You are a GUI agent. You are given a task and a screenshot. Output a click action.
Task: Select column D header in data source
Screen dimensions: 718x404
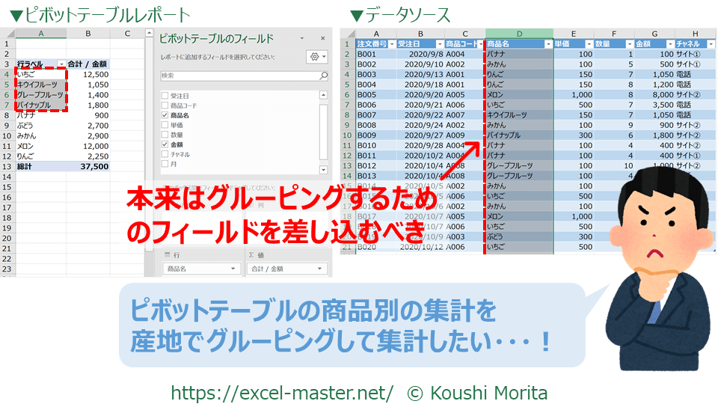pyautogui.click(x=519, y=34)
